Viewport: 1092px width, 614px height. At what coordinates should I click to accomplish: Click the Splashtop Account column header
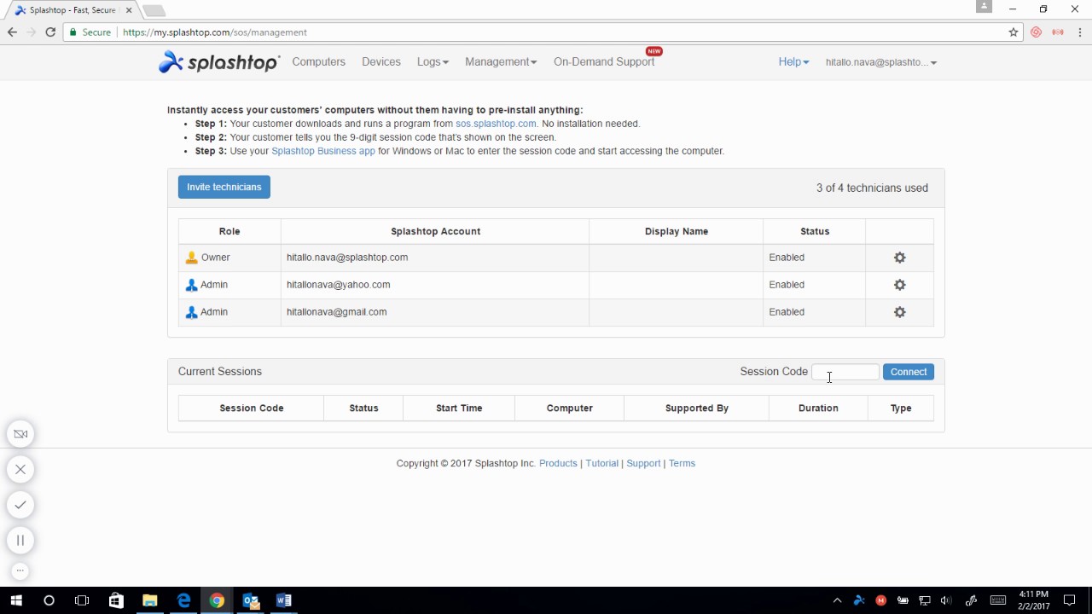coord(435,231)
